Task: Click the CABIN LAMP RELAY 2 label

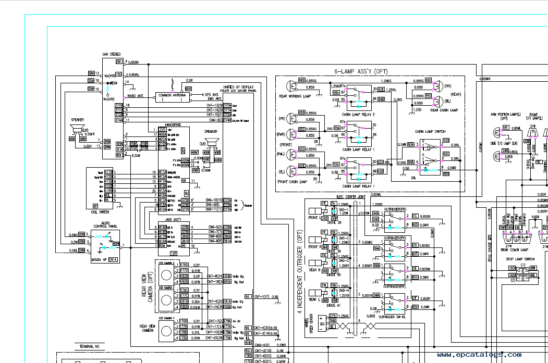Action: click(x=358, y=115)
